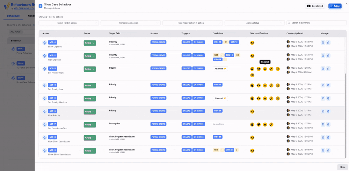Switch to the Behaviours tab in background
This screenshot has height=171, width=349.
tap(13, 16)
